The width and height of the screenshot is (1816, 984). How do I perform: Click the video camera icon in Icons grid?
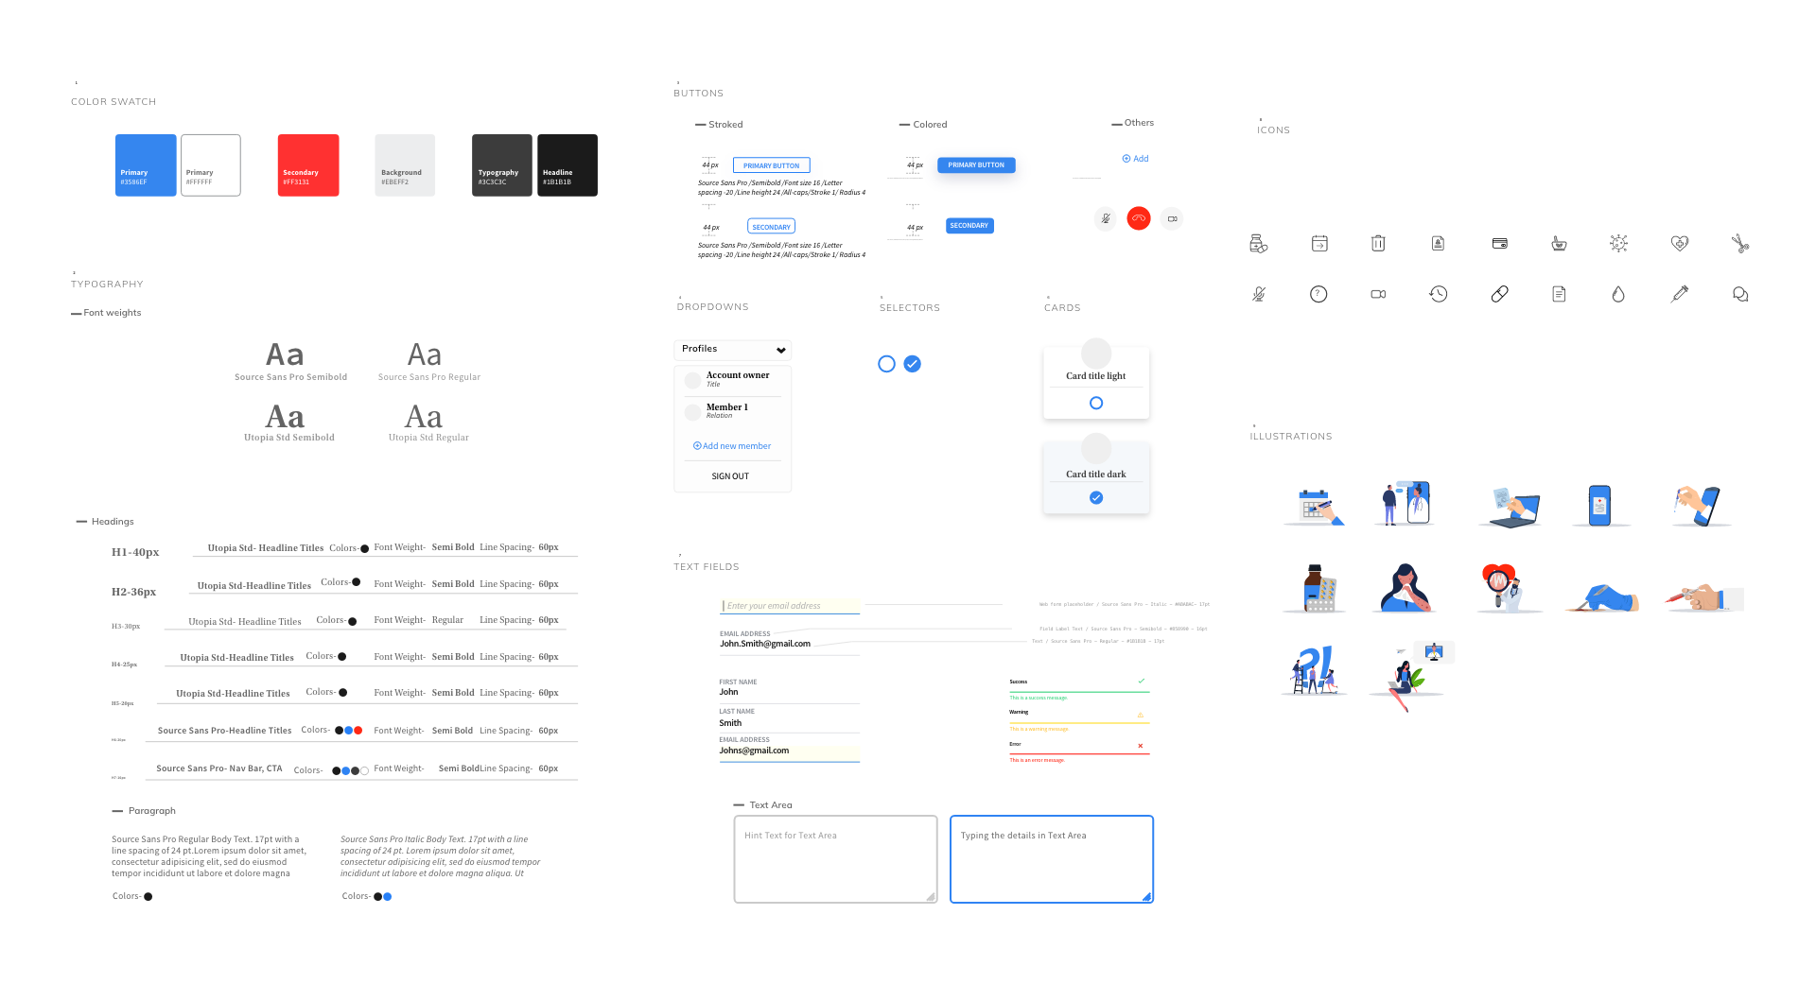(1378, 294)
